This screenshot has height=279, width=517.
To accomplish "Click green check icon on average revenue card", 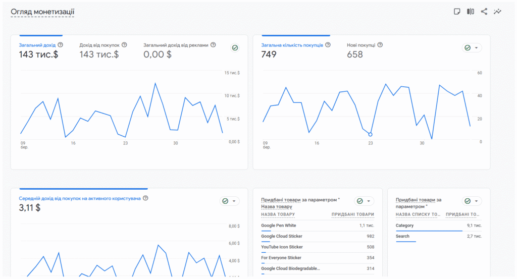I will tap(225, 201).
